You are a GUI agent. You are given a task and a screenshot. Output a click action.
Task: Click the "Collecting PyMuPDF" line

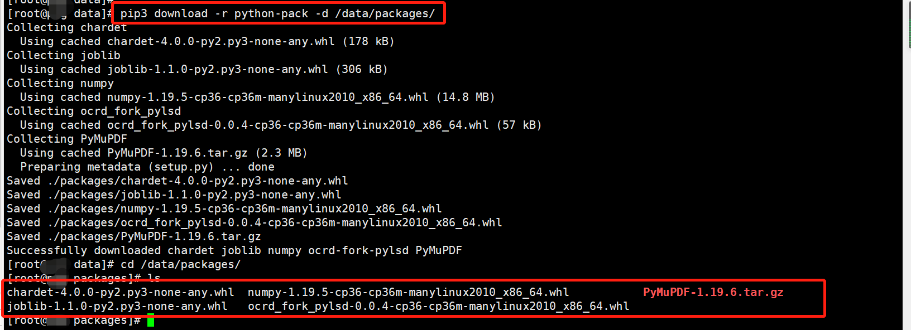click(66, 139)
